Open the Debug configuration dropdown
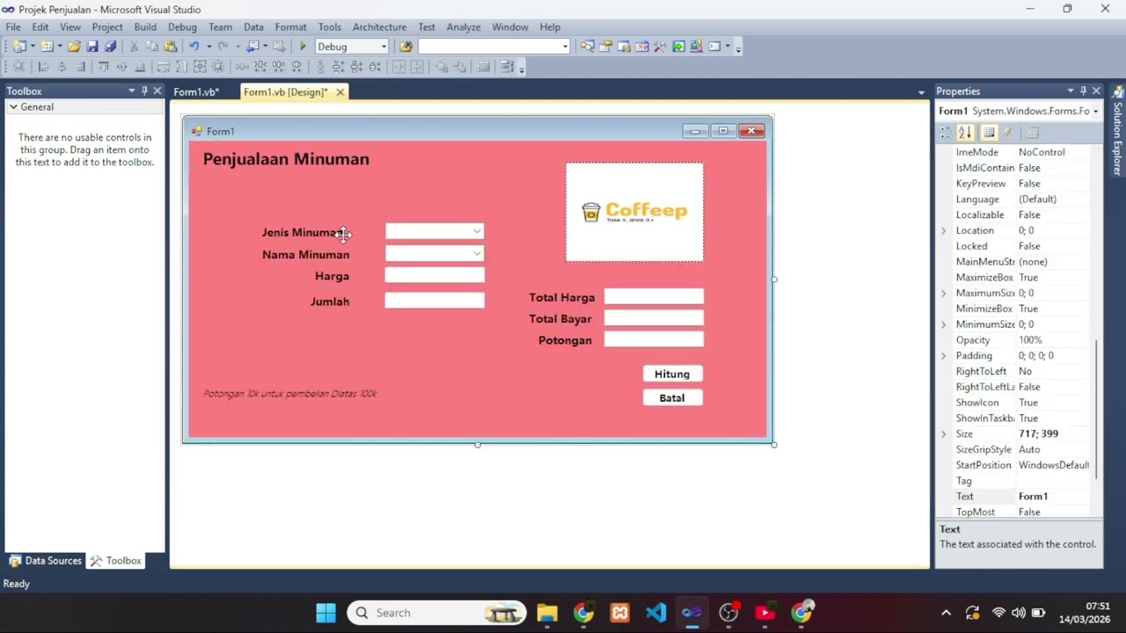Image resolution: width=1126 pixels, height=633 pixels. pos(384,47)
